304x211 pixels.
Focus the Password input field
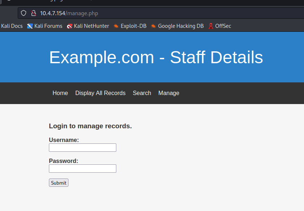[83, 168]
